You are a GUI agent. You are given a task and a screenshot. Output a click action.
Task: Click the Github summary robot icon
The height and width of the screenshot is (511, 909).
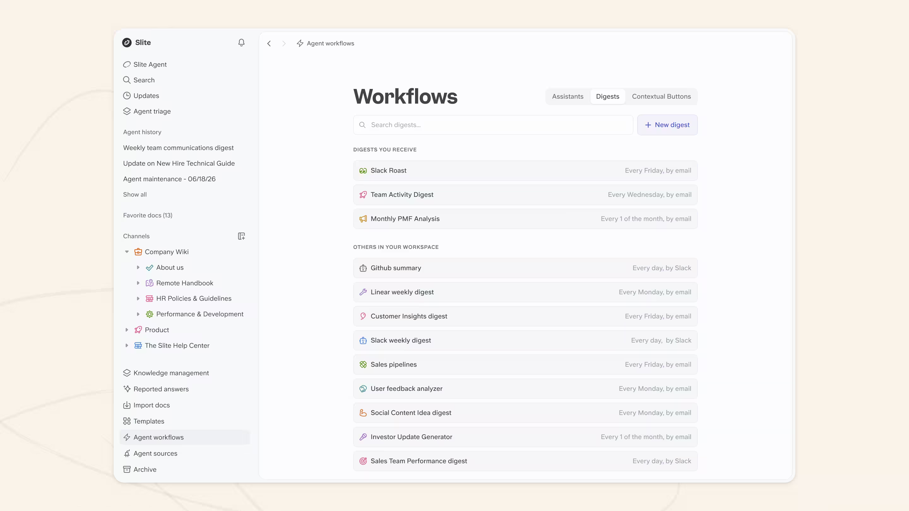click(x=363, y=268)
